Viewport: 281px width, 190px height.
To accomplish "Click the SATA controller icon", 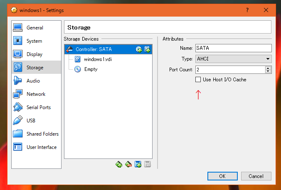I will (69, 49).
